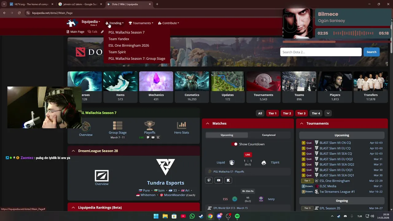The height and width of the screenshot is (221, 393).
Task: Collapse the DreamLeague Season 28 section
Action: coord(73,151)
